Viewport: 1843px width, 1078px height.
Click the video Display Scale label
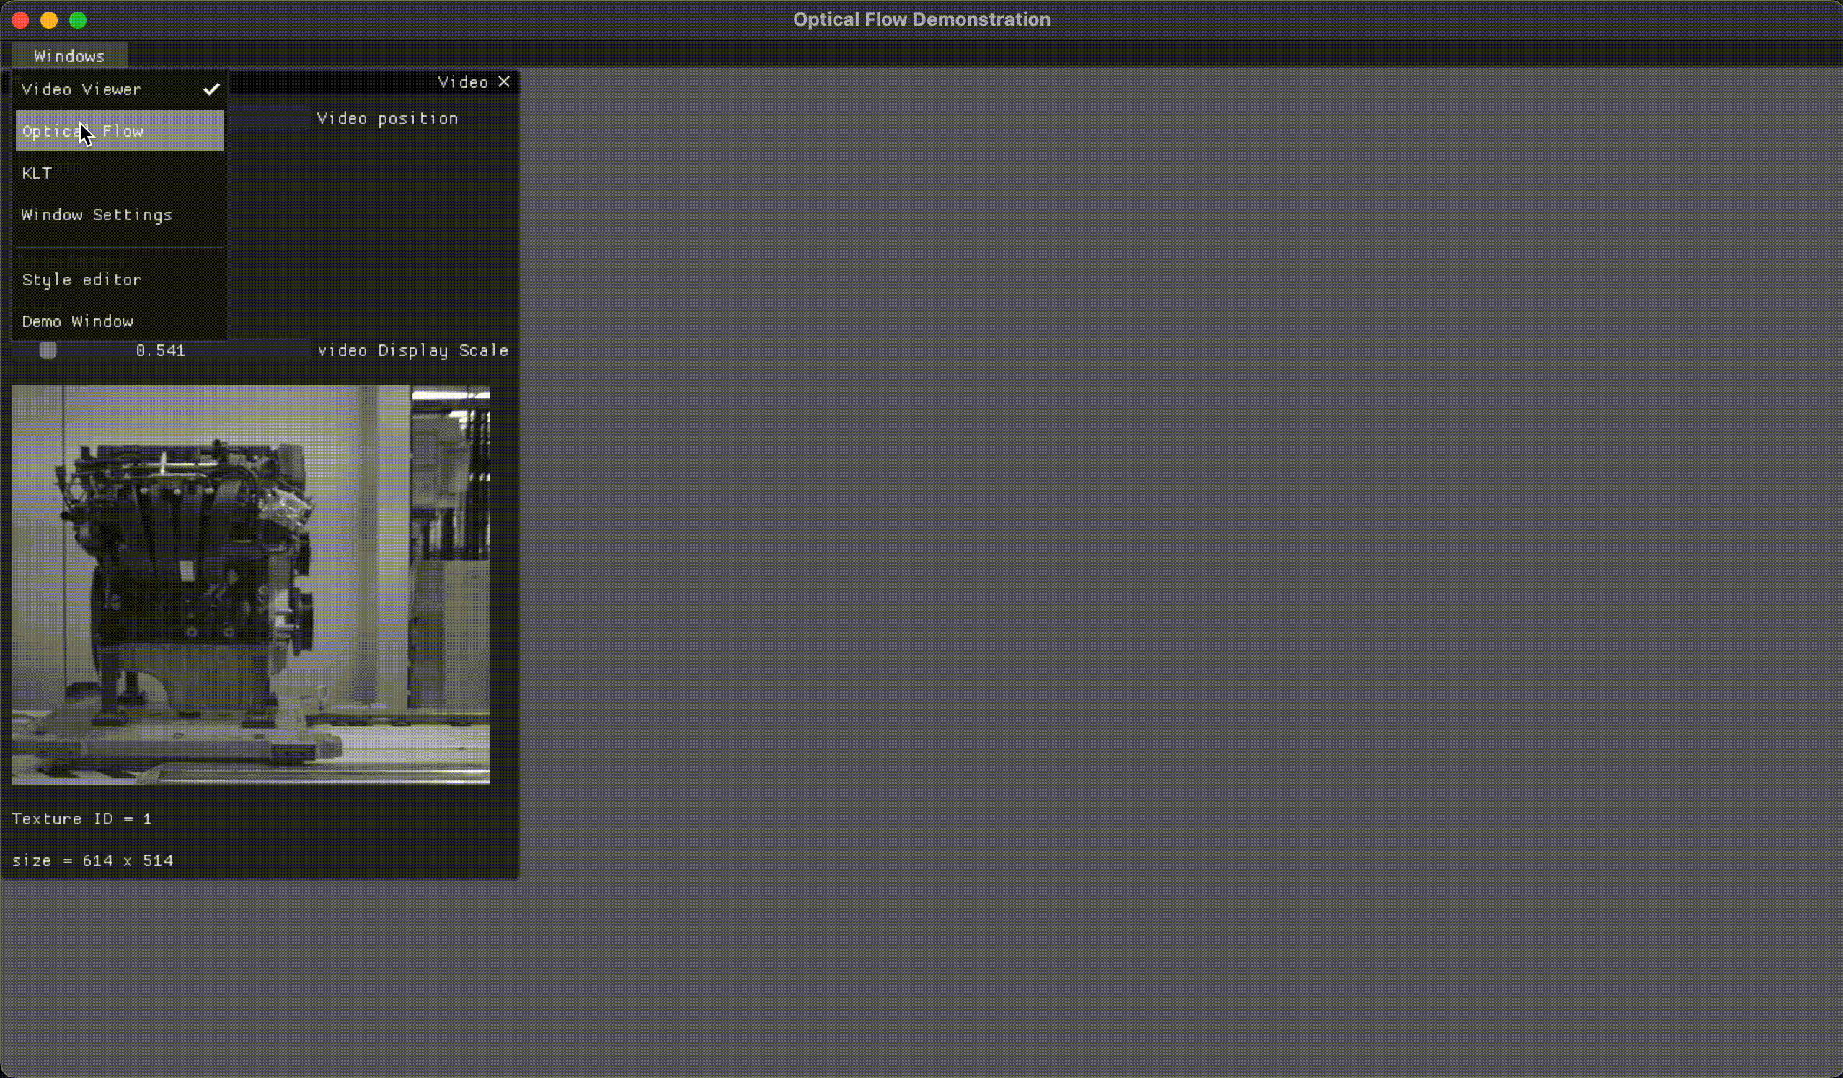(412, 350)
